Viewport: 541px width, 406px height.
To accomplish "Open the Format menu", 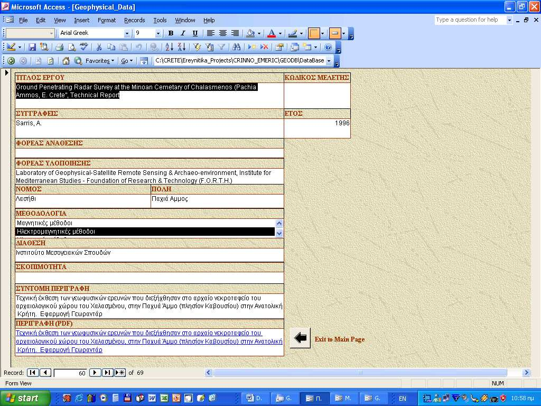I will (107, 20).
